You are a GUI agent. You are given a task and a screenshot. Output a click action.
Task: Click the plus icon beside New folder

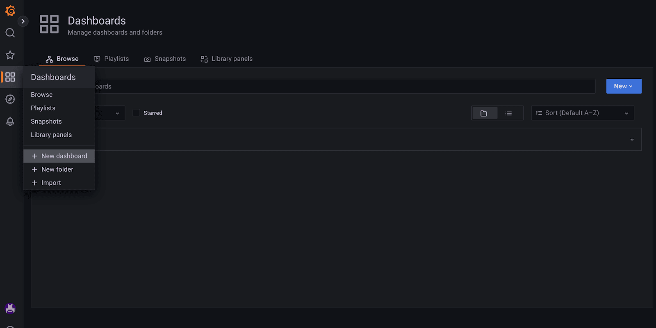(x=34, y=170)
